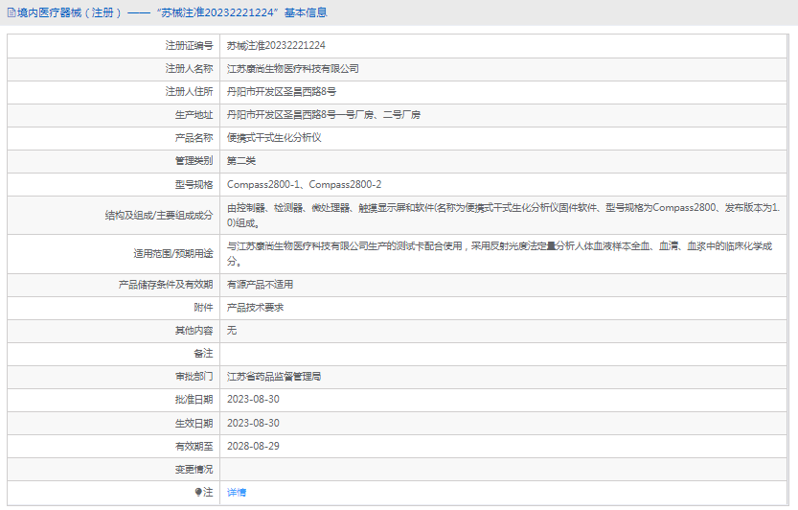Click the 生效日期 label
Screen dimensions: 798x510
(x=194, y=424)
